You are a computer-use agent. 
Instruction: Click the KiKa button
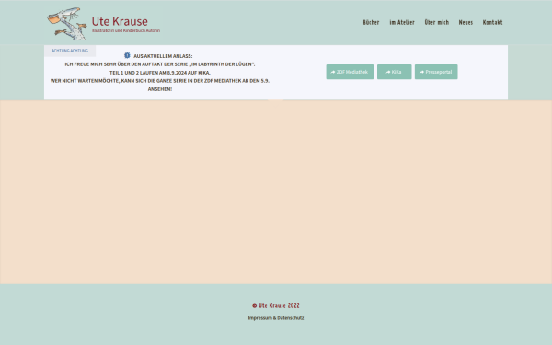(x=395, y=72)
